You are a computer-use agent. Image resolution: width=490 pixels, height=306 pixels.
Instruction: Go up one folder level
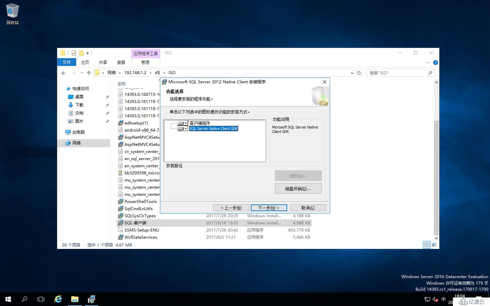coord(89,73)
